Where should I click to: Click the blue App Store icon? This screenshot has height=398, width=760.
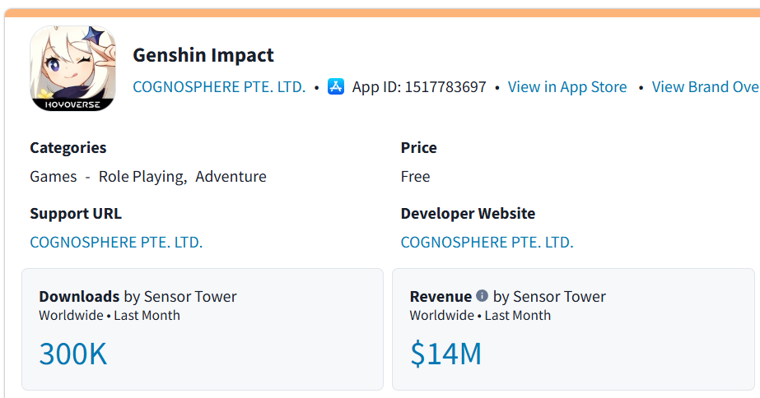[x=336, y=86]
